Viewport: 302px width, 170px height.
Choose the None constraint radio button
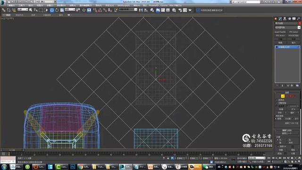[277, 140]
